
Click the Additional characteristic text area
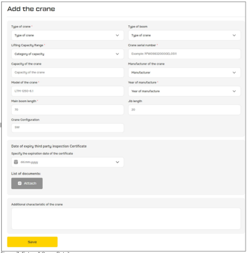click(x=126, y=219)
